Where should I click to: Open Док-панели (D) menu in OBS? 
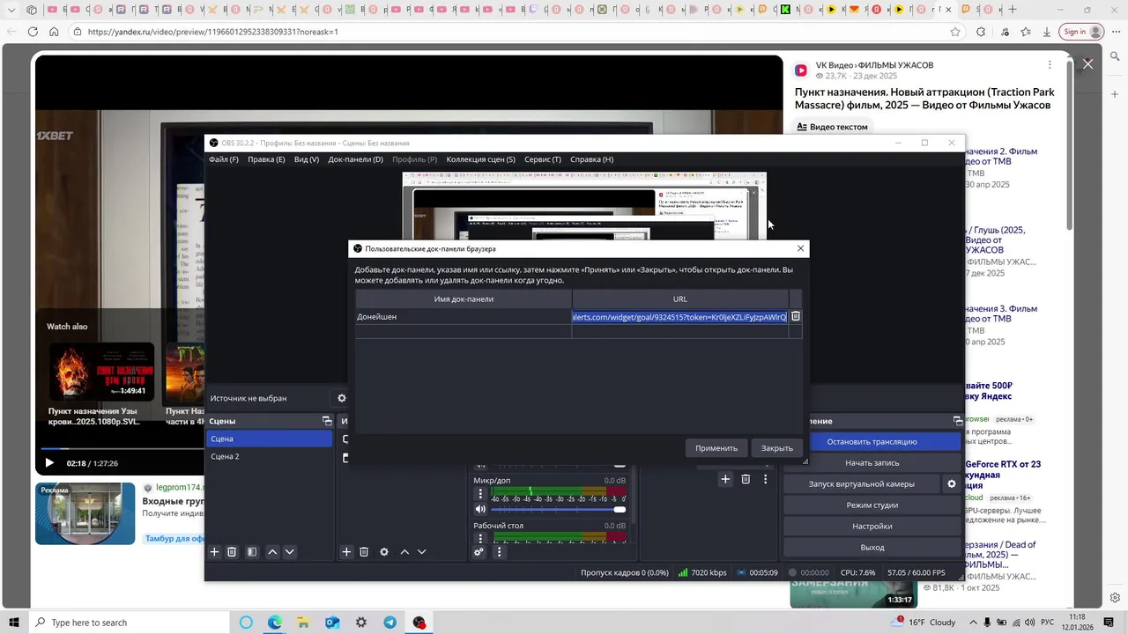356,159
